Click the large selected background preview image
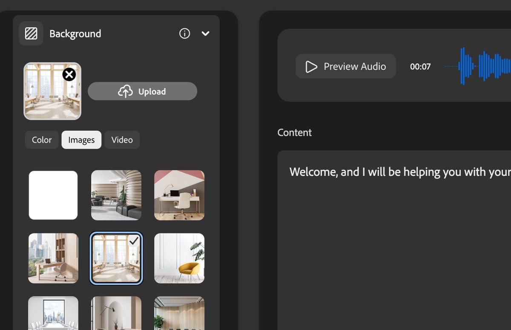 [52, 91]
